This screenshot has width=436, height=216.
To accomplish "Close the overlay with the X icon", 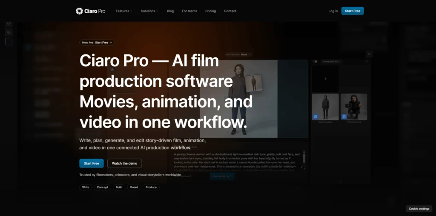I will coord(369,54).
